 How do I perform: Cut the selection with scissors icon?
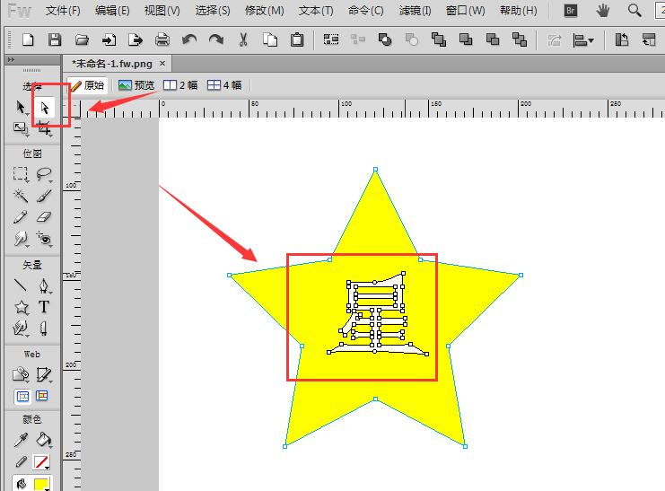(x=243, y=39)
